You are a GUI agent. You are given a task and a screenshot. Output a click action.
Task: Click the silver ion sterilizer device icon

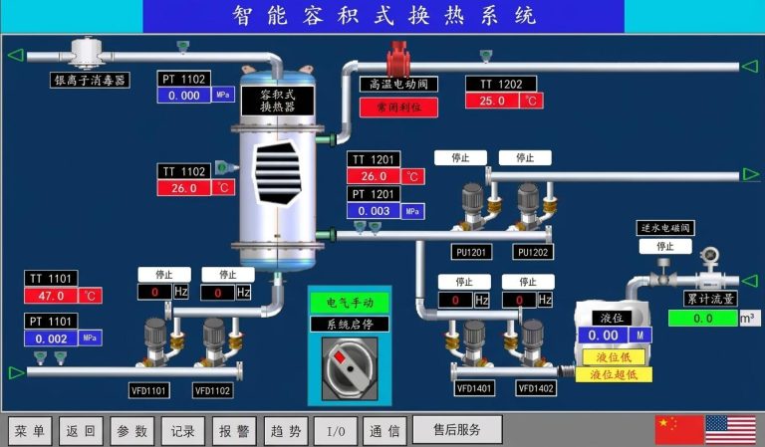coord(87,52)
